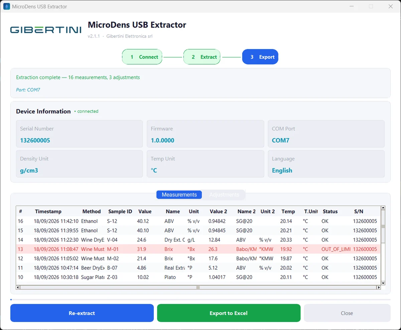The width and height of the screenshot is (401, 330).
Task: Switch to the Measurements tab
Action: point(179,195)
